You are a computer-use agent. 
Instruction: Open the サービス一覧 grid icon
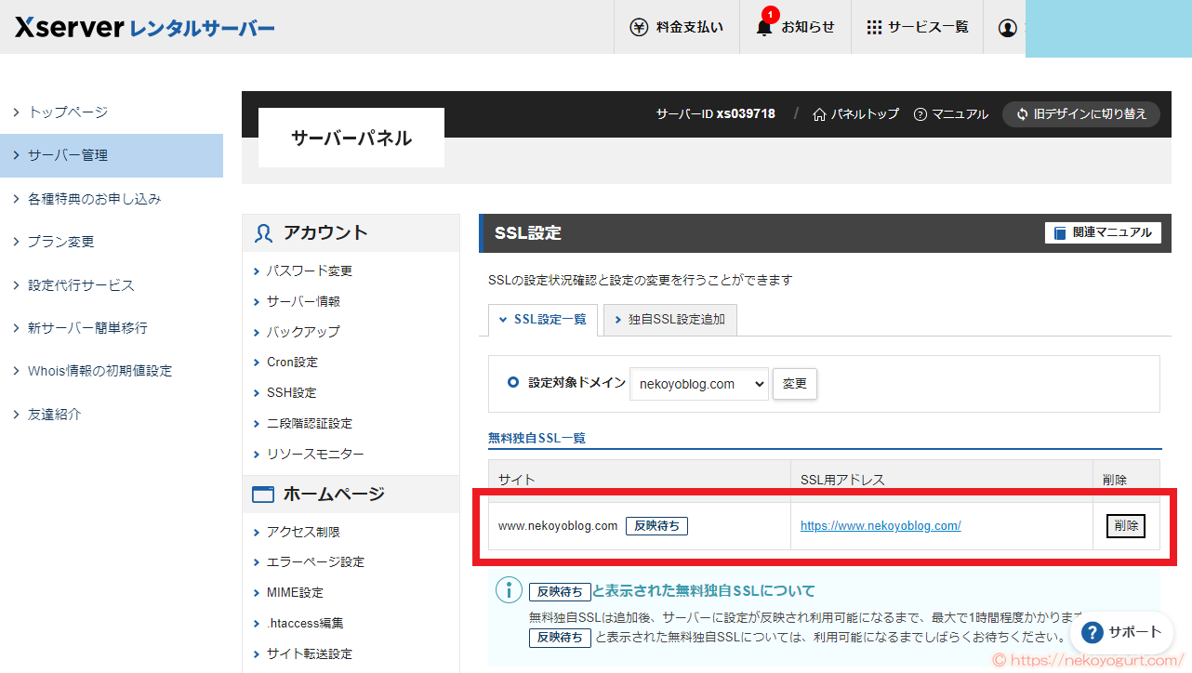pyautogui.click(x=873, y=27)
